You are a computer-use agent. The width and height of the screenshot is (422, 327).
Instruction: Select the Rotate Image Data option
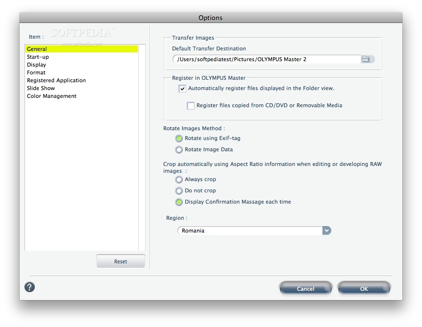(x=179, y=149)
